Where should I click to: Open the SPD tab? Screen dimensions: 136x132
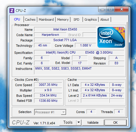pos(76,20)
